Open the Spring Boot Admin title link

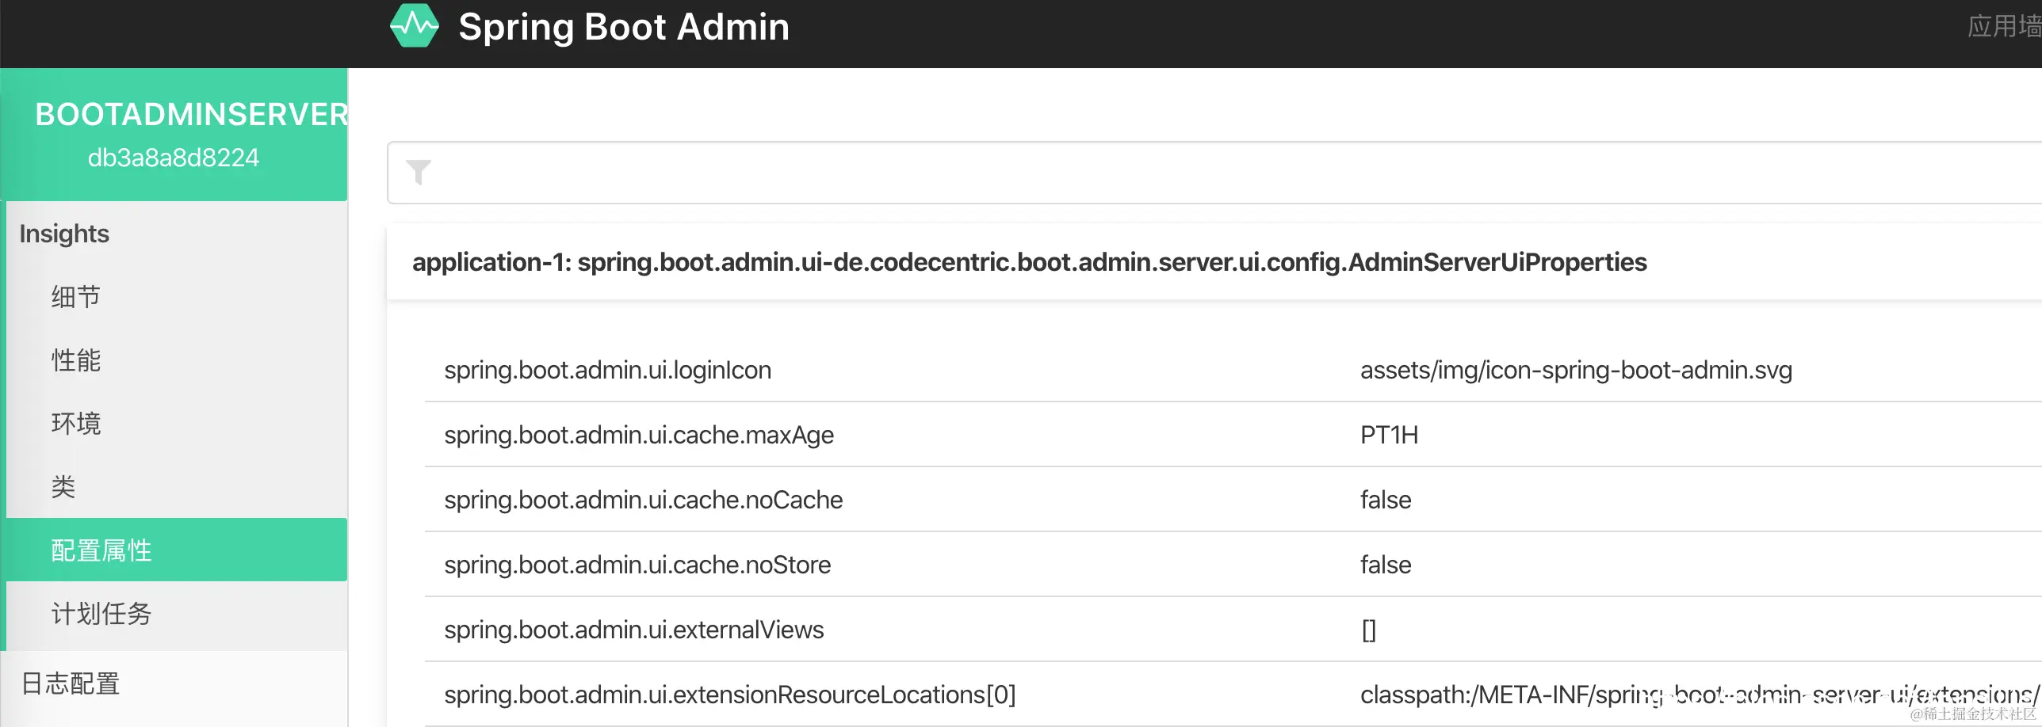point(624,27)
